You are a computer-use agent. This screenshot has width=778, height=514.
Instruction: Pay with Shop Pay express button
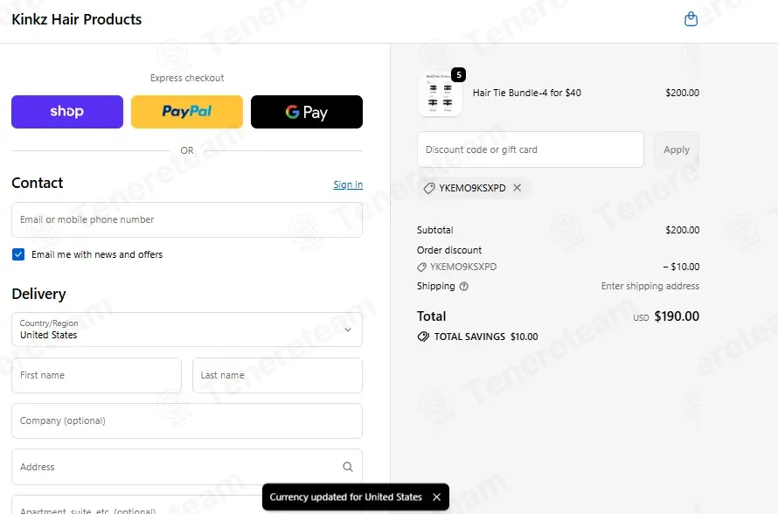(67, 112)
